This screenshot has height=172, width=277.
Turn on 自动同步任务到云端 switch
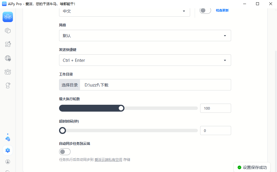tap(65, 152)
